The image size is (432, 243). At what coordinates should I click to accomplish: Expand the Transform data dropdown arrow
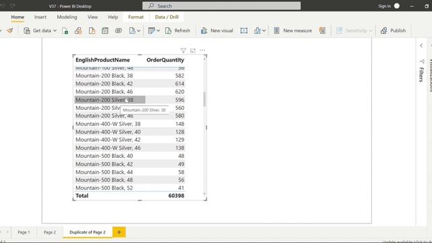coord(158,30)
